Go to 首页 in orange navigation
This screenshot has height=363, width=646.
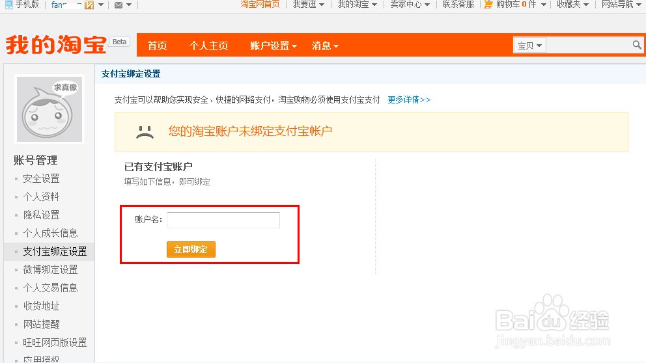tap(158, 46)
